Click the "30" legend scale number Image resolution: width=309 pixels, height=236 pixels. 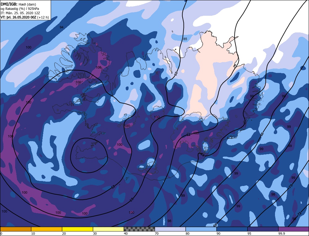[95, 234]
